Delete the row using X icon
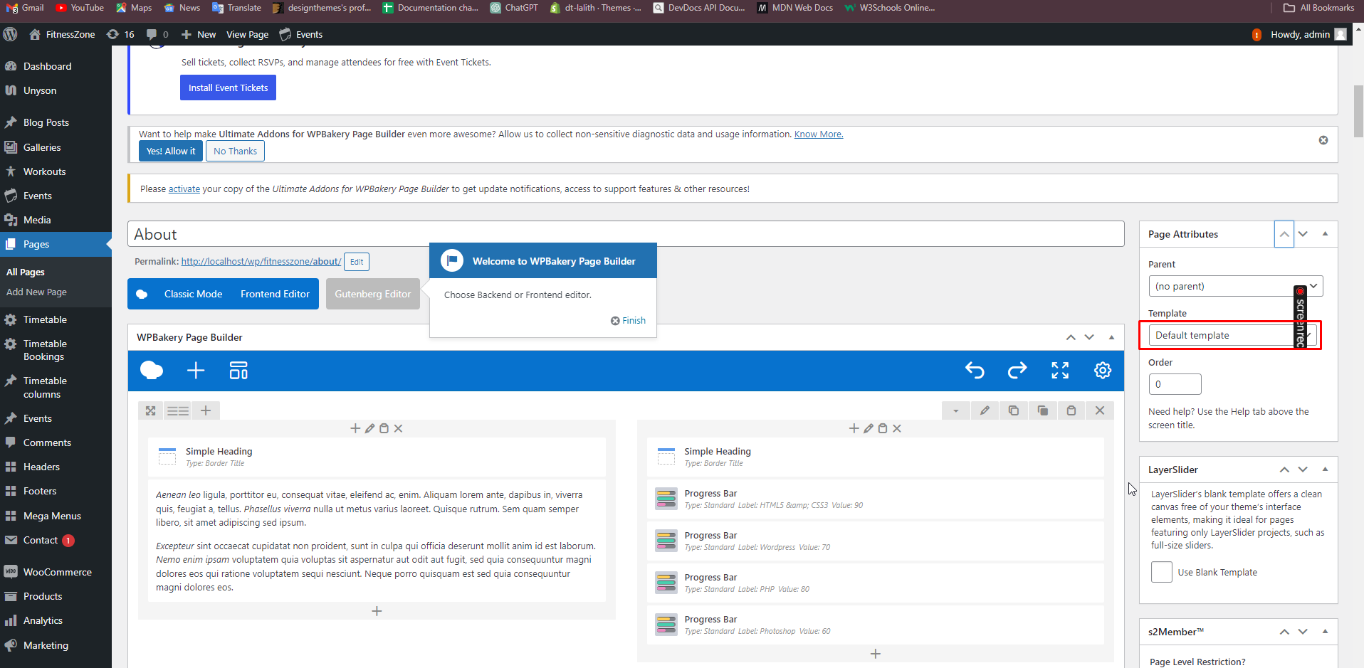This screenshot has height=668, width=1364. pos(1100,410)
